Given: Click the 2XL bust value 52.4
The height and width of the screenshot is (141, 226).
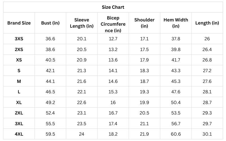Looking at the screenshot, I should pyautogui.click(x=50, y=113).
